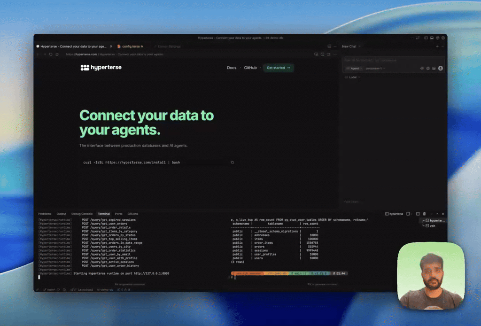This screenshot has height=326, width=481.
Task: Click the Get started button
Action: pyautogui.click(x=278, y=68)
